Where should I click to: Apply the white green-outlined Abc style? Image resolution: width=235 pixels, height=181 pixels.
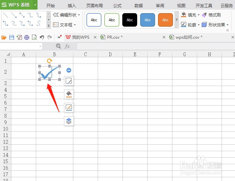(x=112, y=20)
